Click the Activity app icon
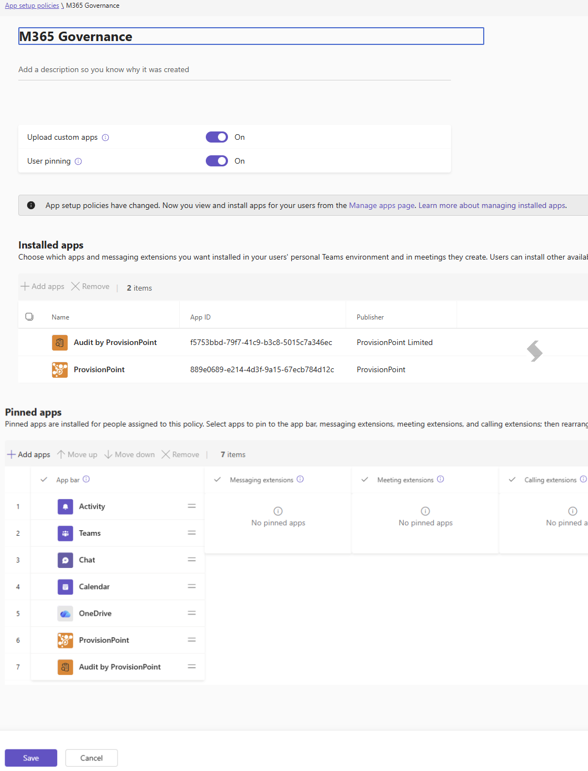 pyautogui.click(x=65, y=506)
